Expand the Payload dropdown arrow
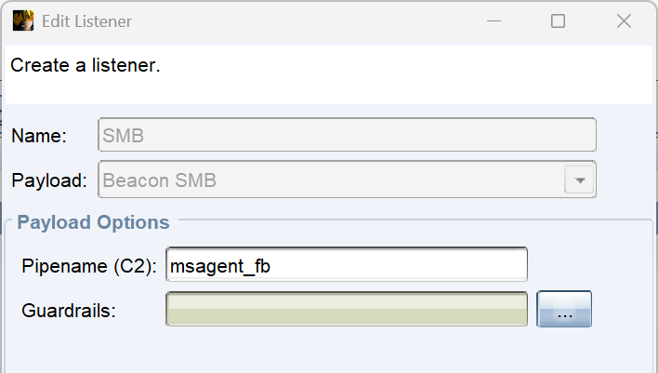The height and width of the screenshot is (373, 658). point(580,180)
